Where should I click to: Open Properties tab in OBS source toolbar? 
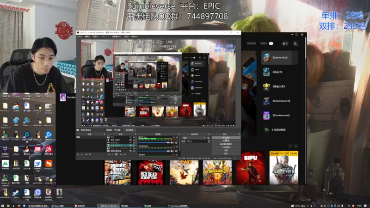tap(110, 130)
